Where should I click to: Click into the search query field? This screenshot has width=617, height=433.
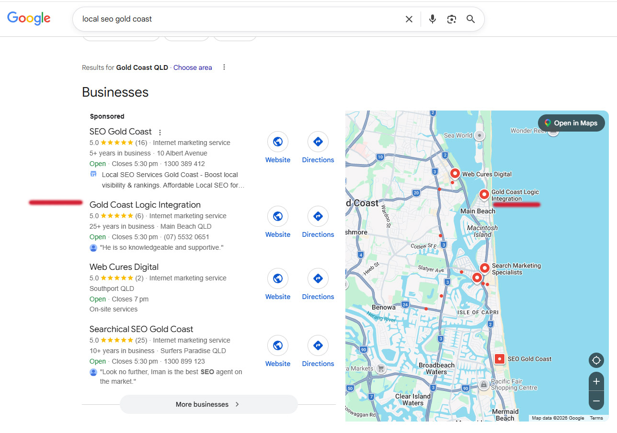coord(240,19)
